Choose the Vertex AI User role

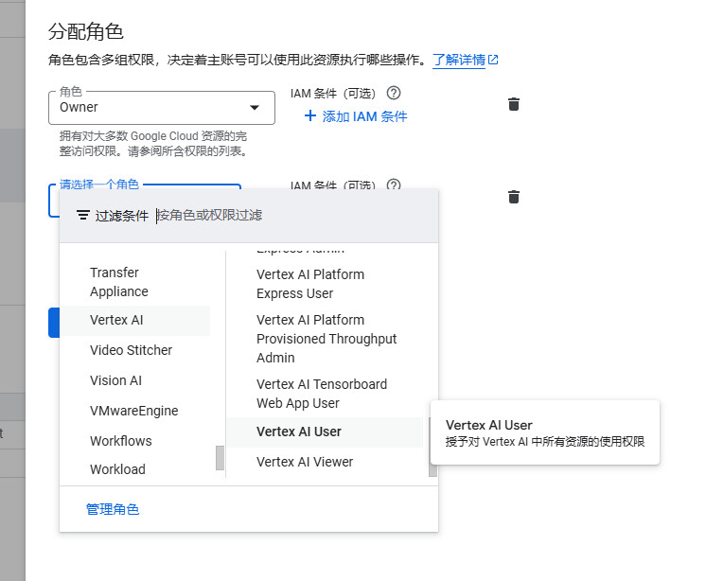pyautogui.click(x=299, y=431)
